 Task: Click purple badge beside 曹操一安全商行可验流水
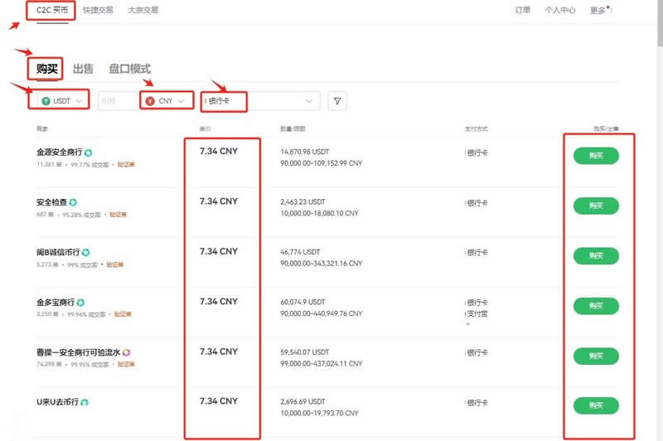coord(126,352)
